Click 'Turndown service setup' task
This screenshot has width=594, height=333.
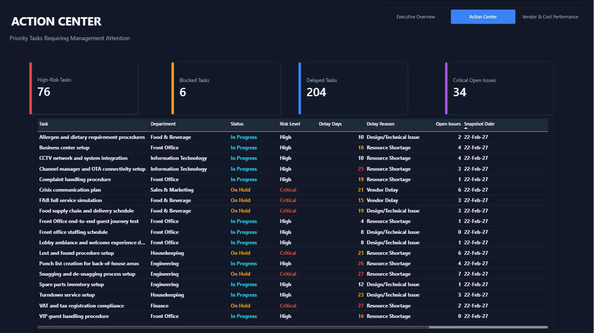67,295
